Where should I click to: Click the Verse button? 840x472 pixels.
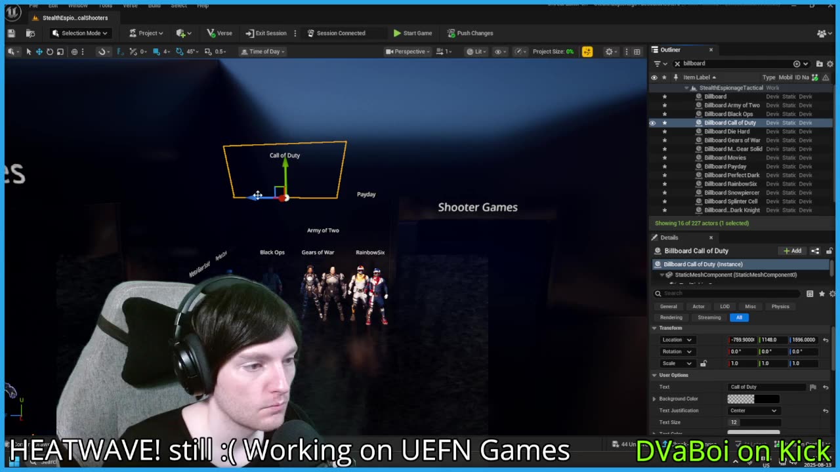[219, 33]
